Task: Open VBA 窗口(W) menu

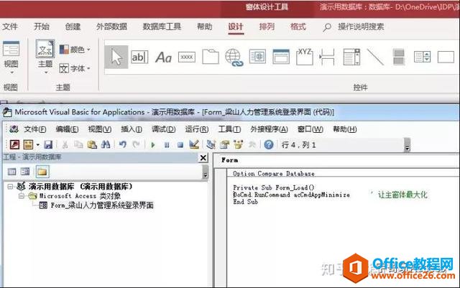Action: point(310,129)
